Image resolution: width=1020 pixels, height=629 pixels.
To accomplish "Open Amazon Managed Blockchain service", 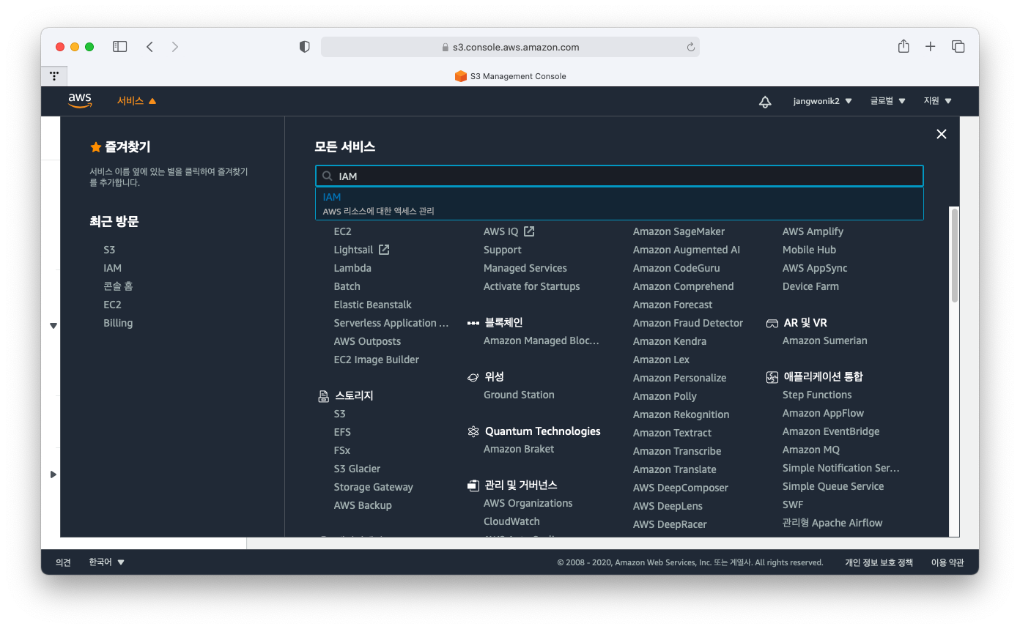I will [541, 340].
